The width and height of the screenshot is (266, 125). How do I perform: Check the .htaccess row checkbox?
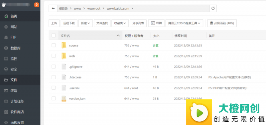click(54, 77)
